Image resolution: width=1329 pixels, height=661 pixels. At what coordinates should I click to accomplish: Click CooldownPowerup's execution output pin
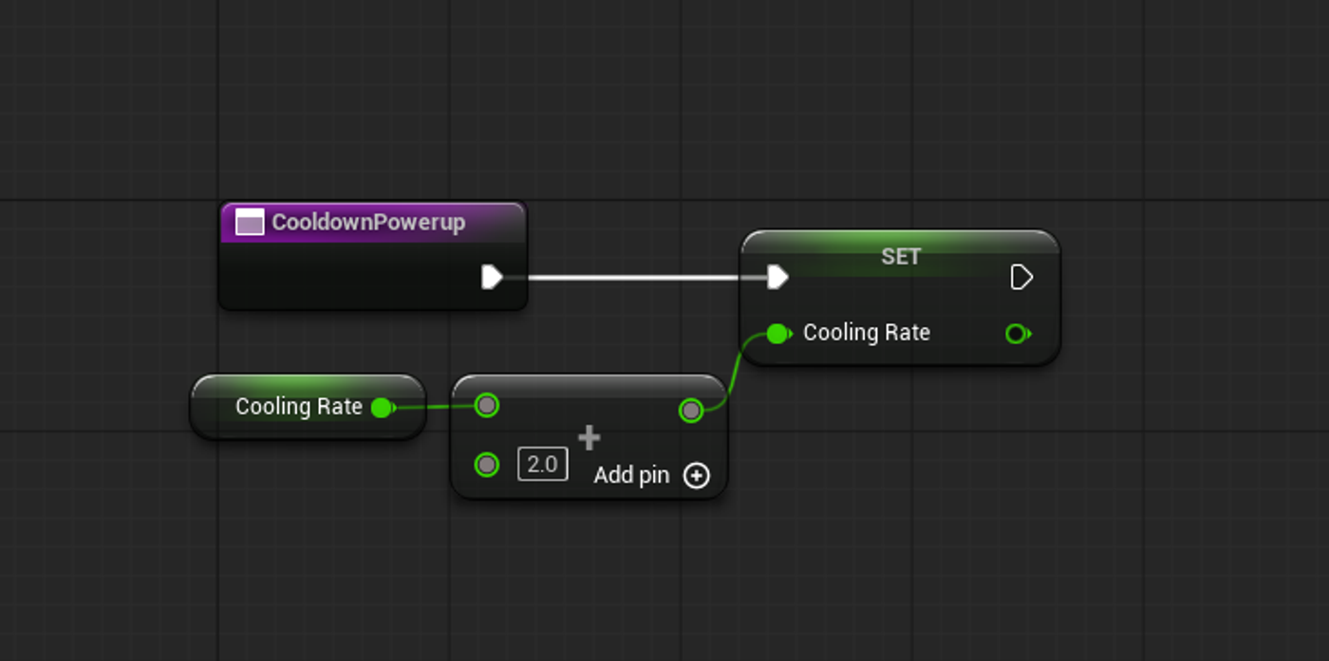point(492,277)
